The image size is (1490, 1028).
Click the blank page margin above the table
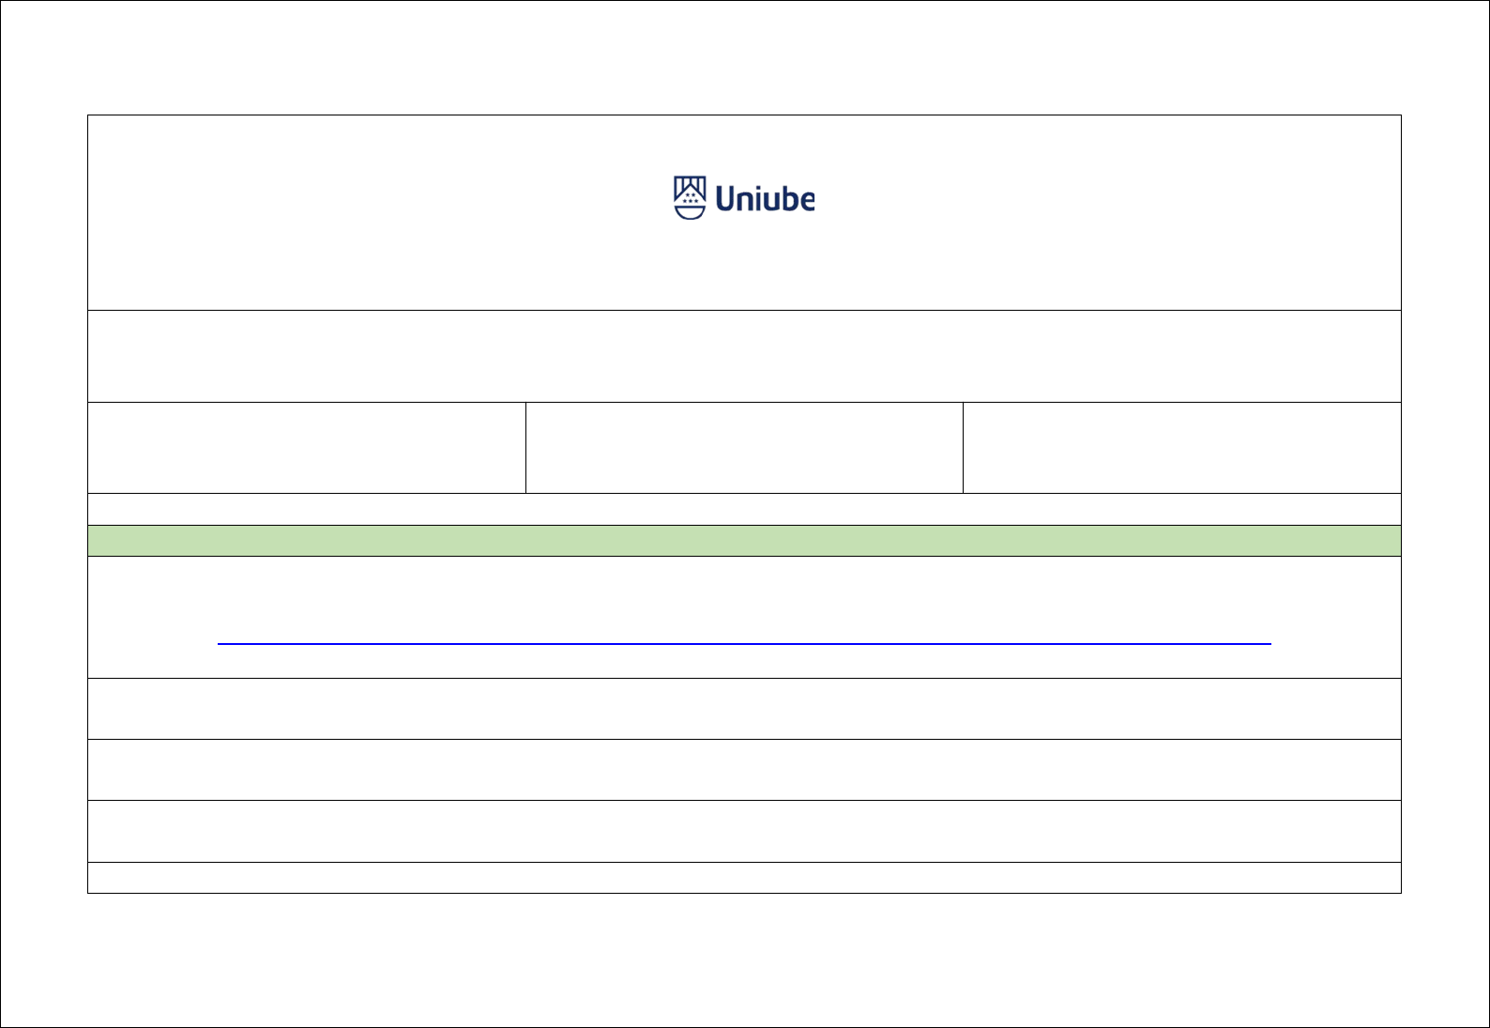pyautogui.click(x=744, y=58)
